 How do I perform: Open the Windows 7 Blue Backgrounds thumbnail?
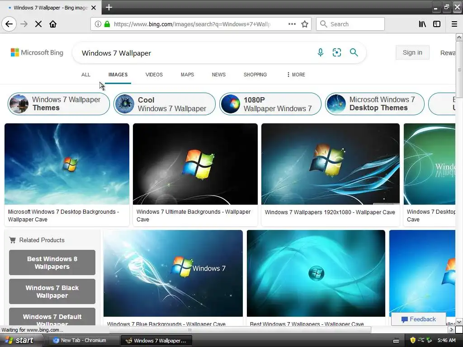tap(173, 273)
